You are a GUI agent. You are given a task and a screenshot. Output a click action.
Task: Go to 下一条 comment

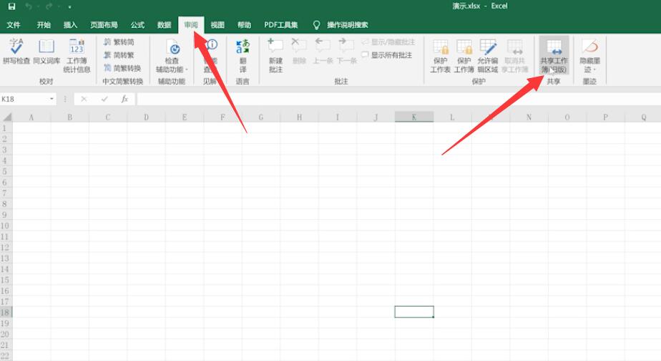[346, 51]
